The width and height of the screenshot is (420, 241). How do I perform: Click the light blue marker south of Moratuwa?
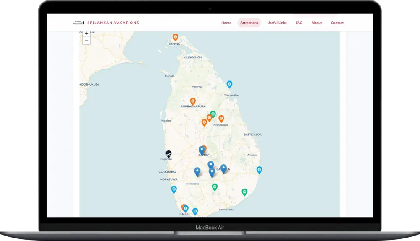click(x=174, y=189)
